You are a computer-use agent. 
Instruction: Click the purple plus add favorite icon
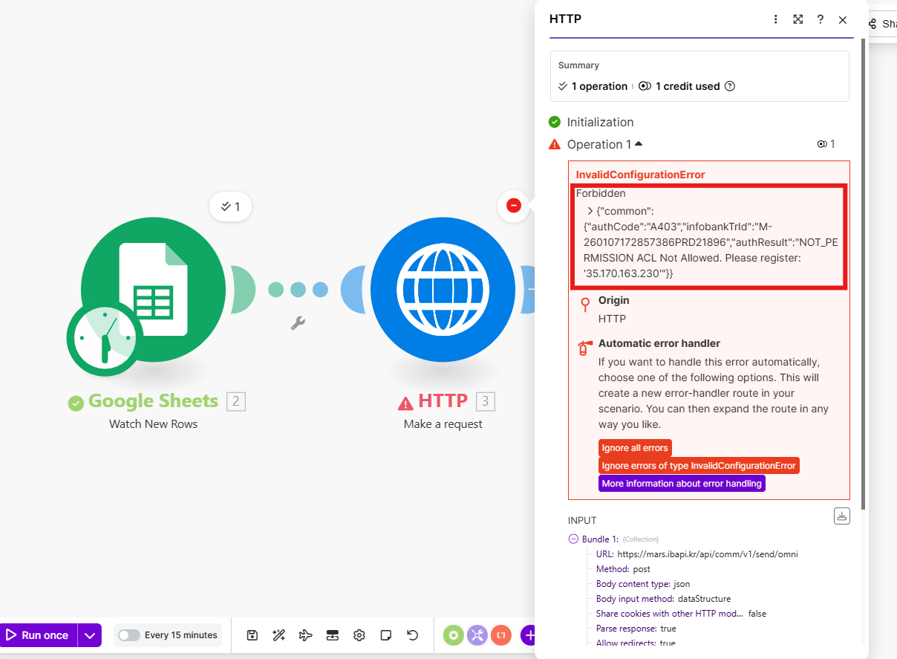pyautogui.click(x=528, y=635)
